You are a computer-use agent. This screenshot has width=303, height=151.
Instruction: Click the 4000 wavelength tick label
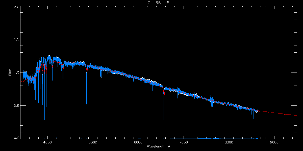(x=47, y=142)
